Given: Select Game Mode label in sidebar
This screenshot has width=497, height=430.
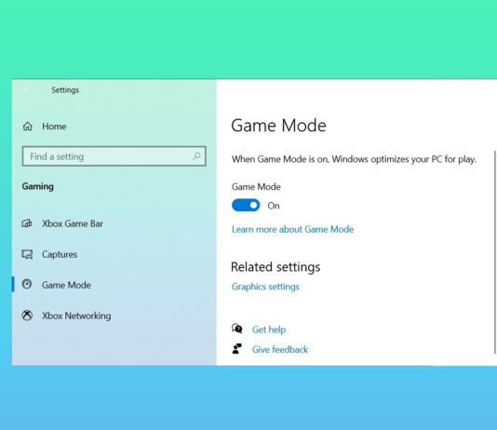Looking at the screenshot, I should point(67,285).
